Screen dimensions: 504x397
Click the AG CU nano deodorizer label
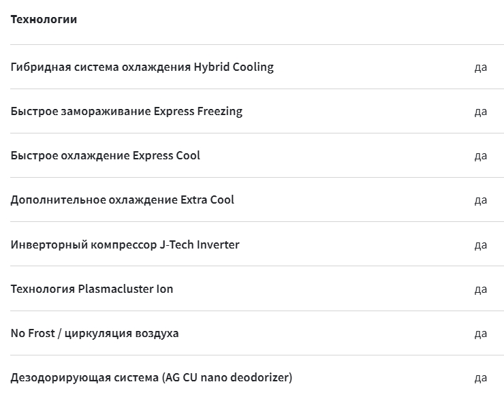151,377
